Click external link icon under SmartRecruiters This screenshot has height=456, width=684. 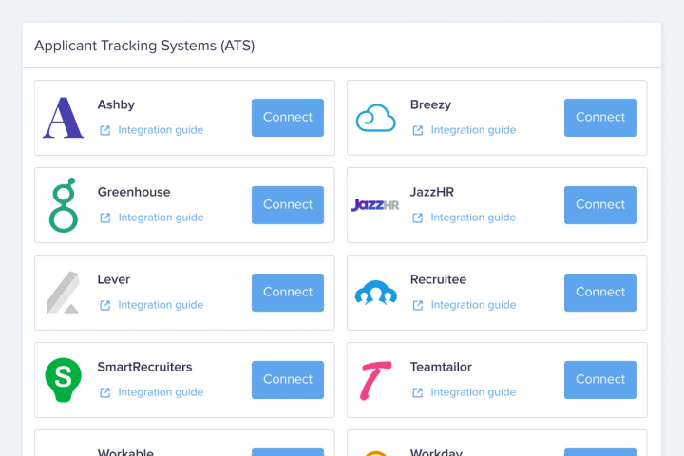point(105,392)
